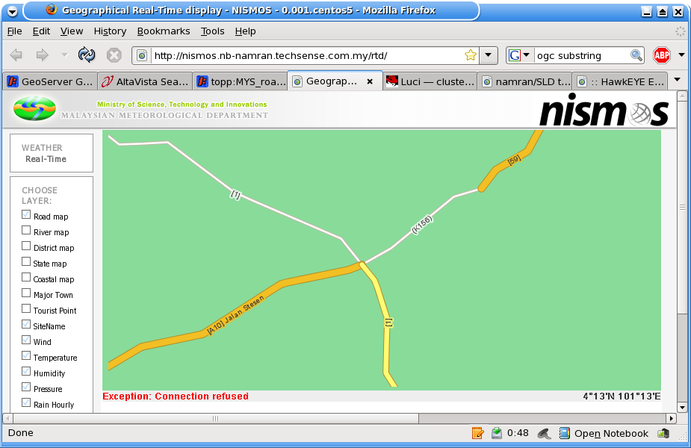691x448 pixels.
Task: Select WEATHER Real-Time in sidebar
Action: tap(51, 152)
